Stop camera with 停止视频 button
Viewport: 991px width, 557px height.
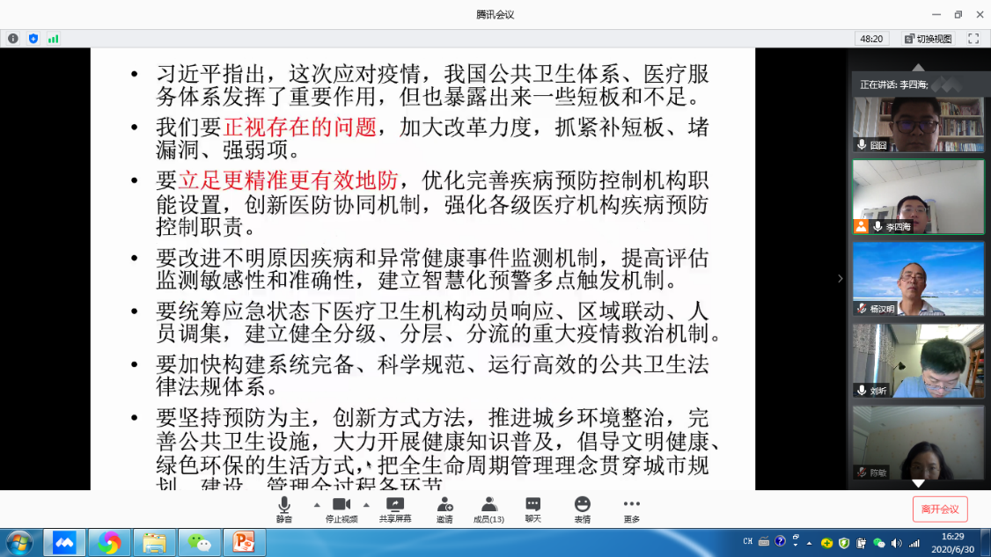point(341,509)
